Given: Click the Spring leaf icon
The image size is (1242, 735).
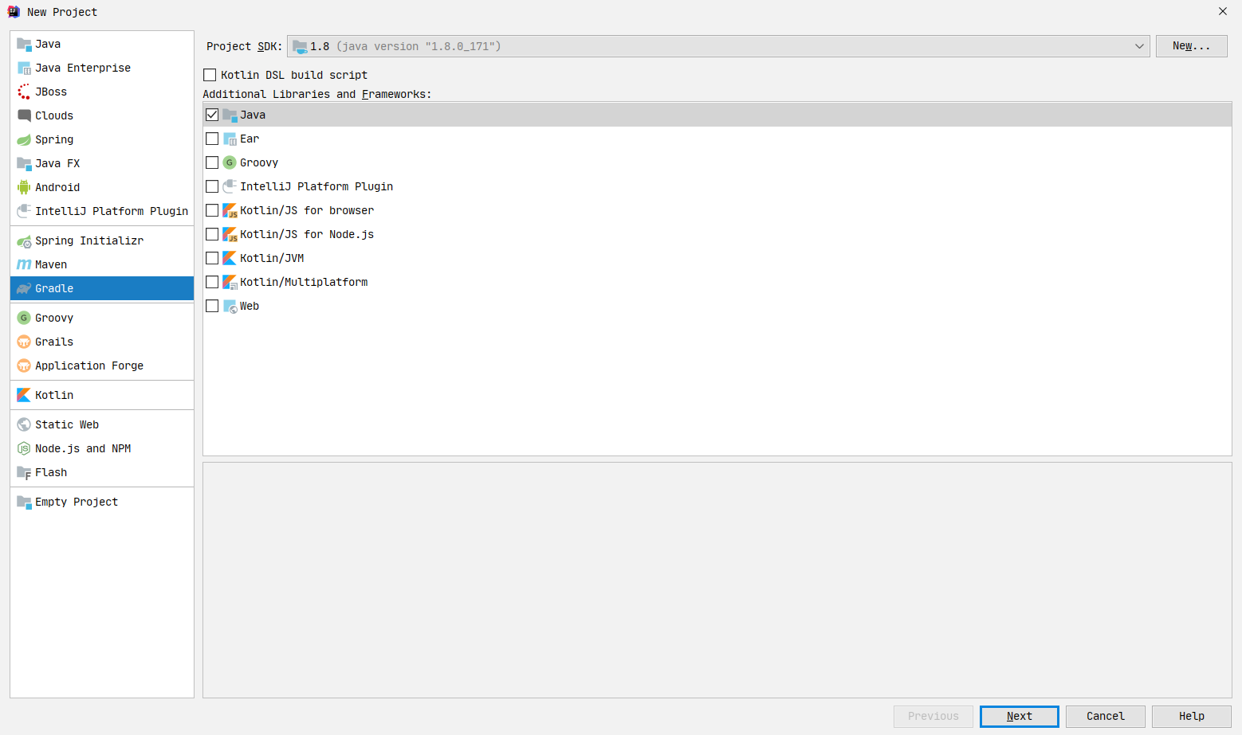Looking at the screenshot, I should coord(24,139).
